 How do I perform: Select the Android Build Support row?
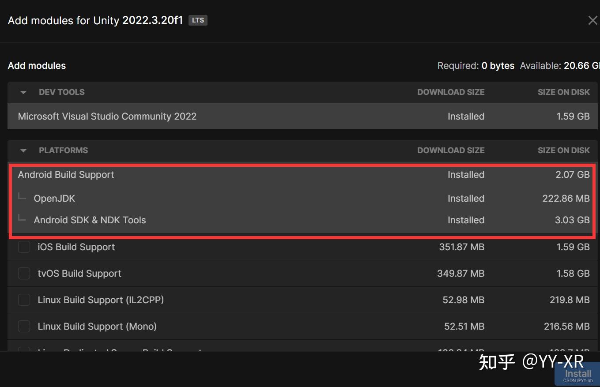[66, 175]
